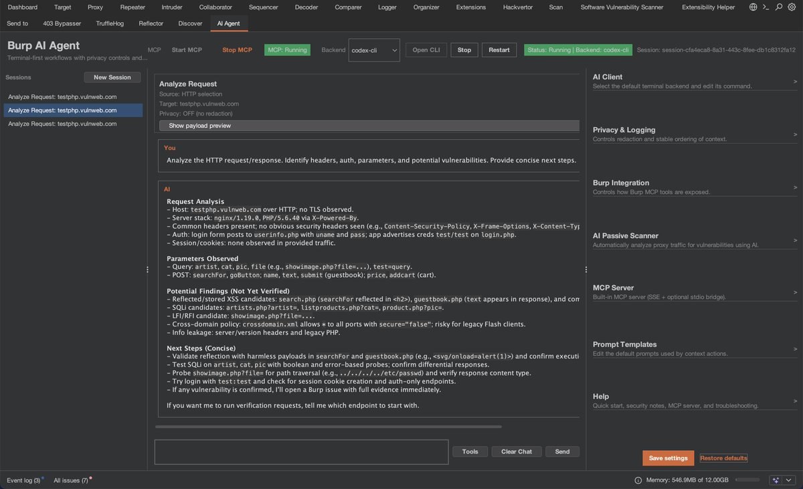Focus the chat message input box

click(301, 452)
